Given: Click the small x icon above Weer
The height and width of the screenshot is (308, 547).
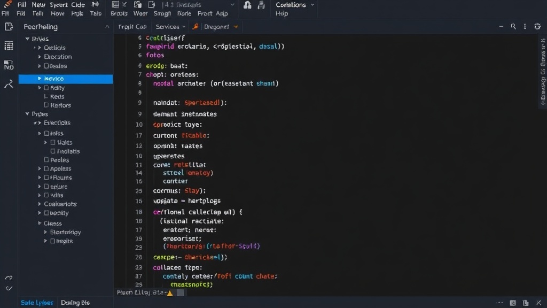Looking at the screenshot, I should [124, 4].
